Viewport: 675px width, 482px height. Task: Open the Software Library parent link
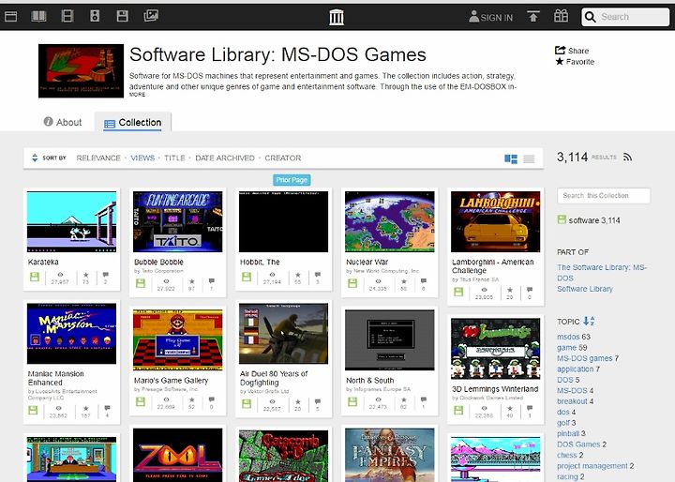point(585,289)
